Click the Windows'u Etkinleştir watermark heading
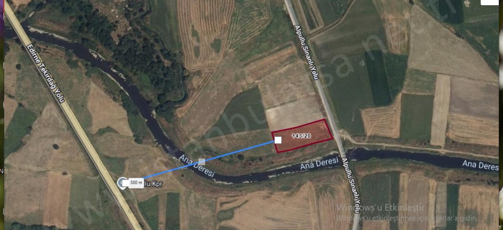The height and width of the screenshot is (230, 503). pyautogui.click(x=380, y=207)
